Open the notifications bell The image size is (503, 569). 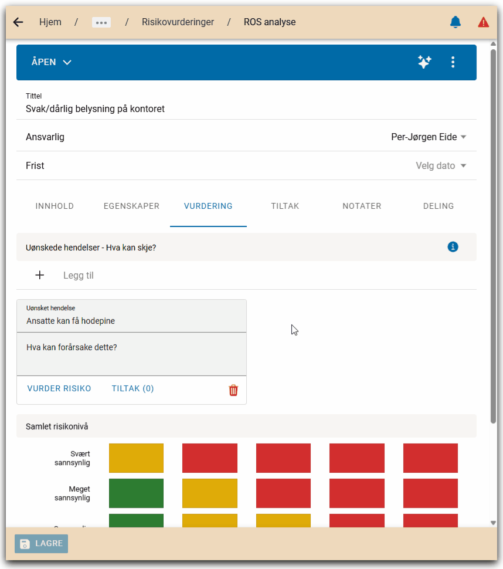[456, 22]
